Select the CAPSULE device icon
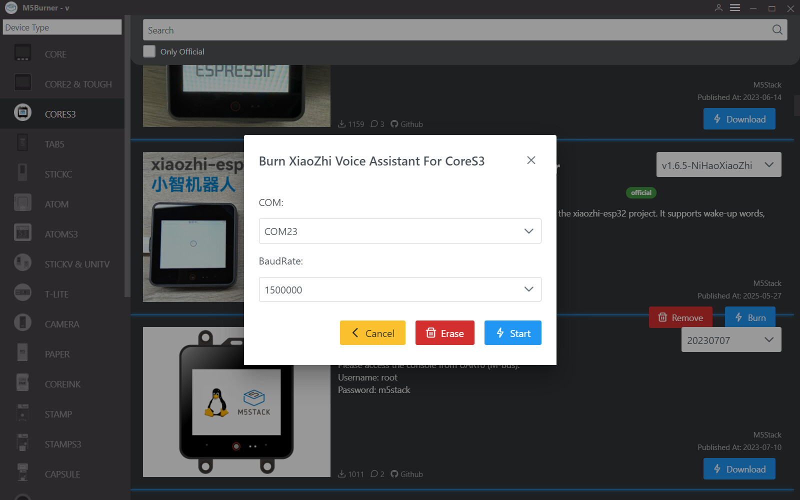The width and height of the screenshot is (800, 500). 22,473
